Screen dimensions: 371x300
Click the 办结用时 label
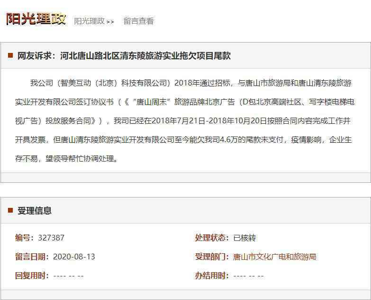point(212,275)
